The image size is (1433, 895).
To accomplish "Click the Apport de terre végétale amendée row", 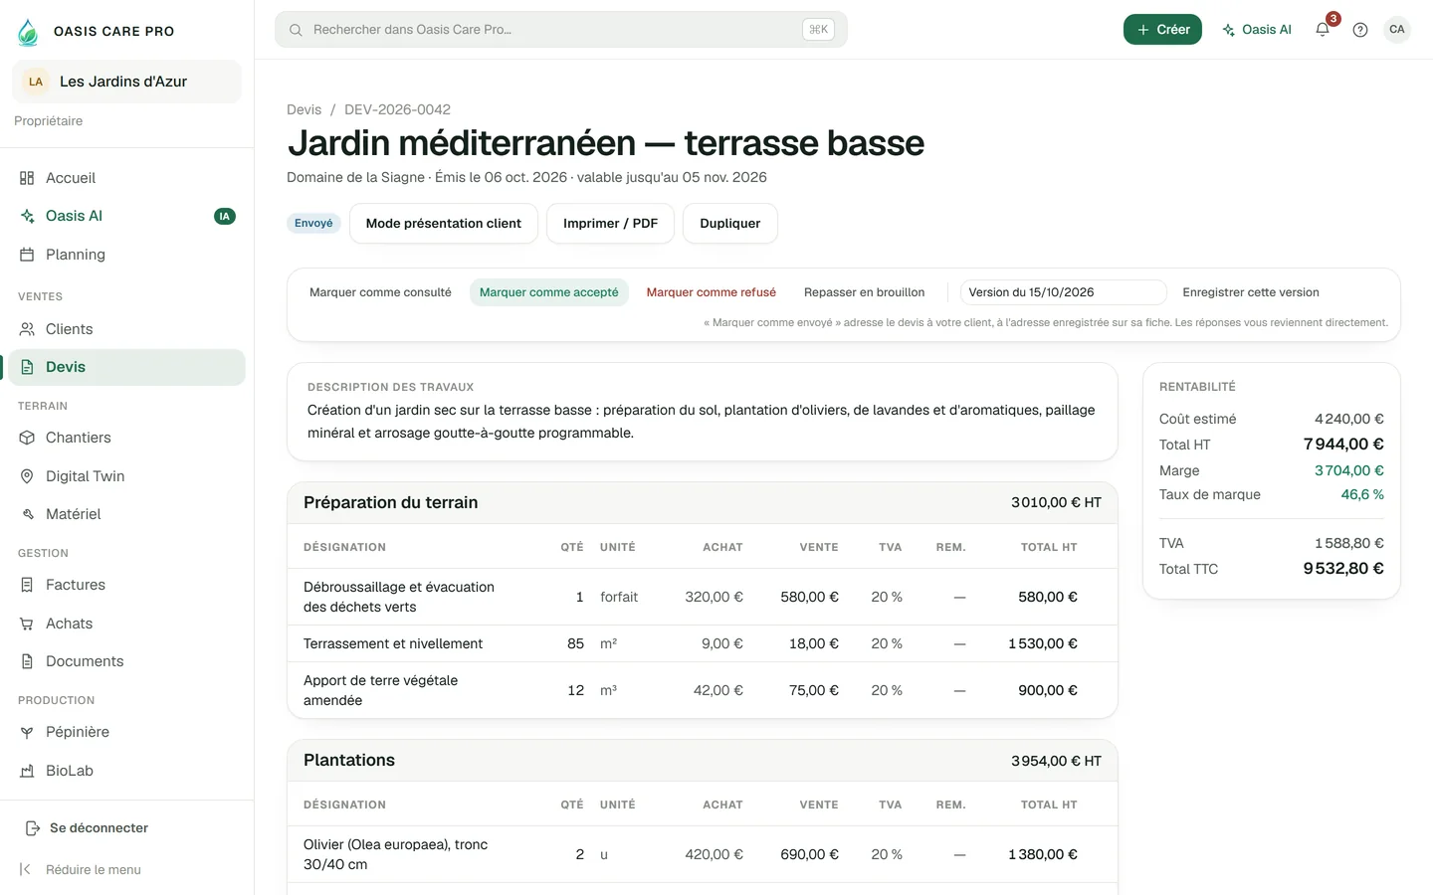I will coord(703,690).
